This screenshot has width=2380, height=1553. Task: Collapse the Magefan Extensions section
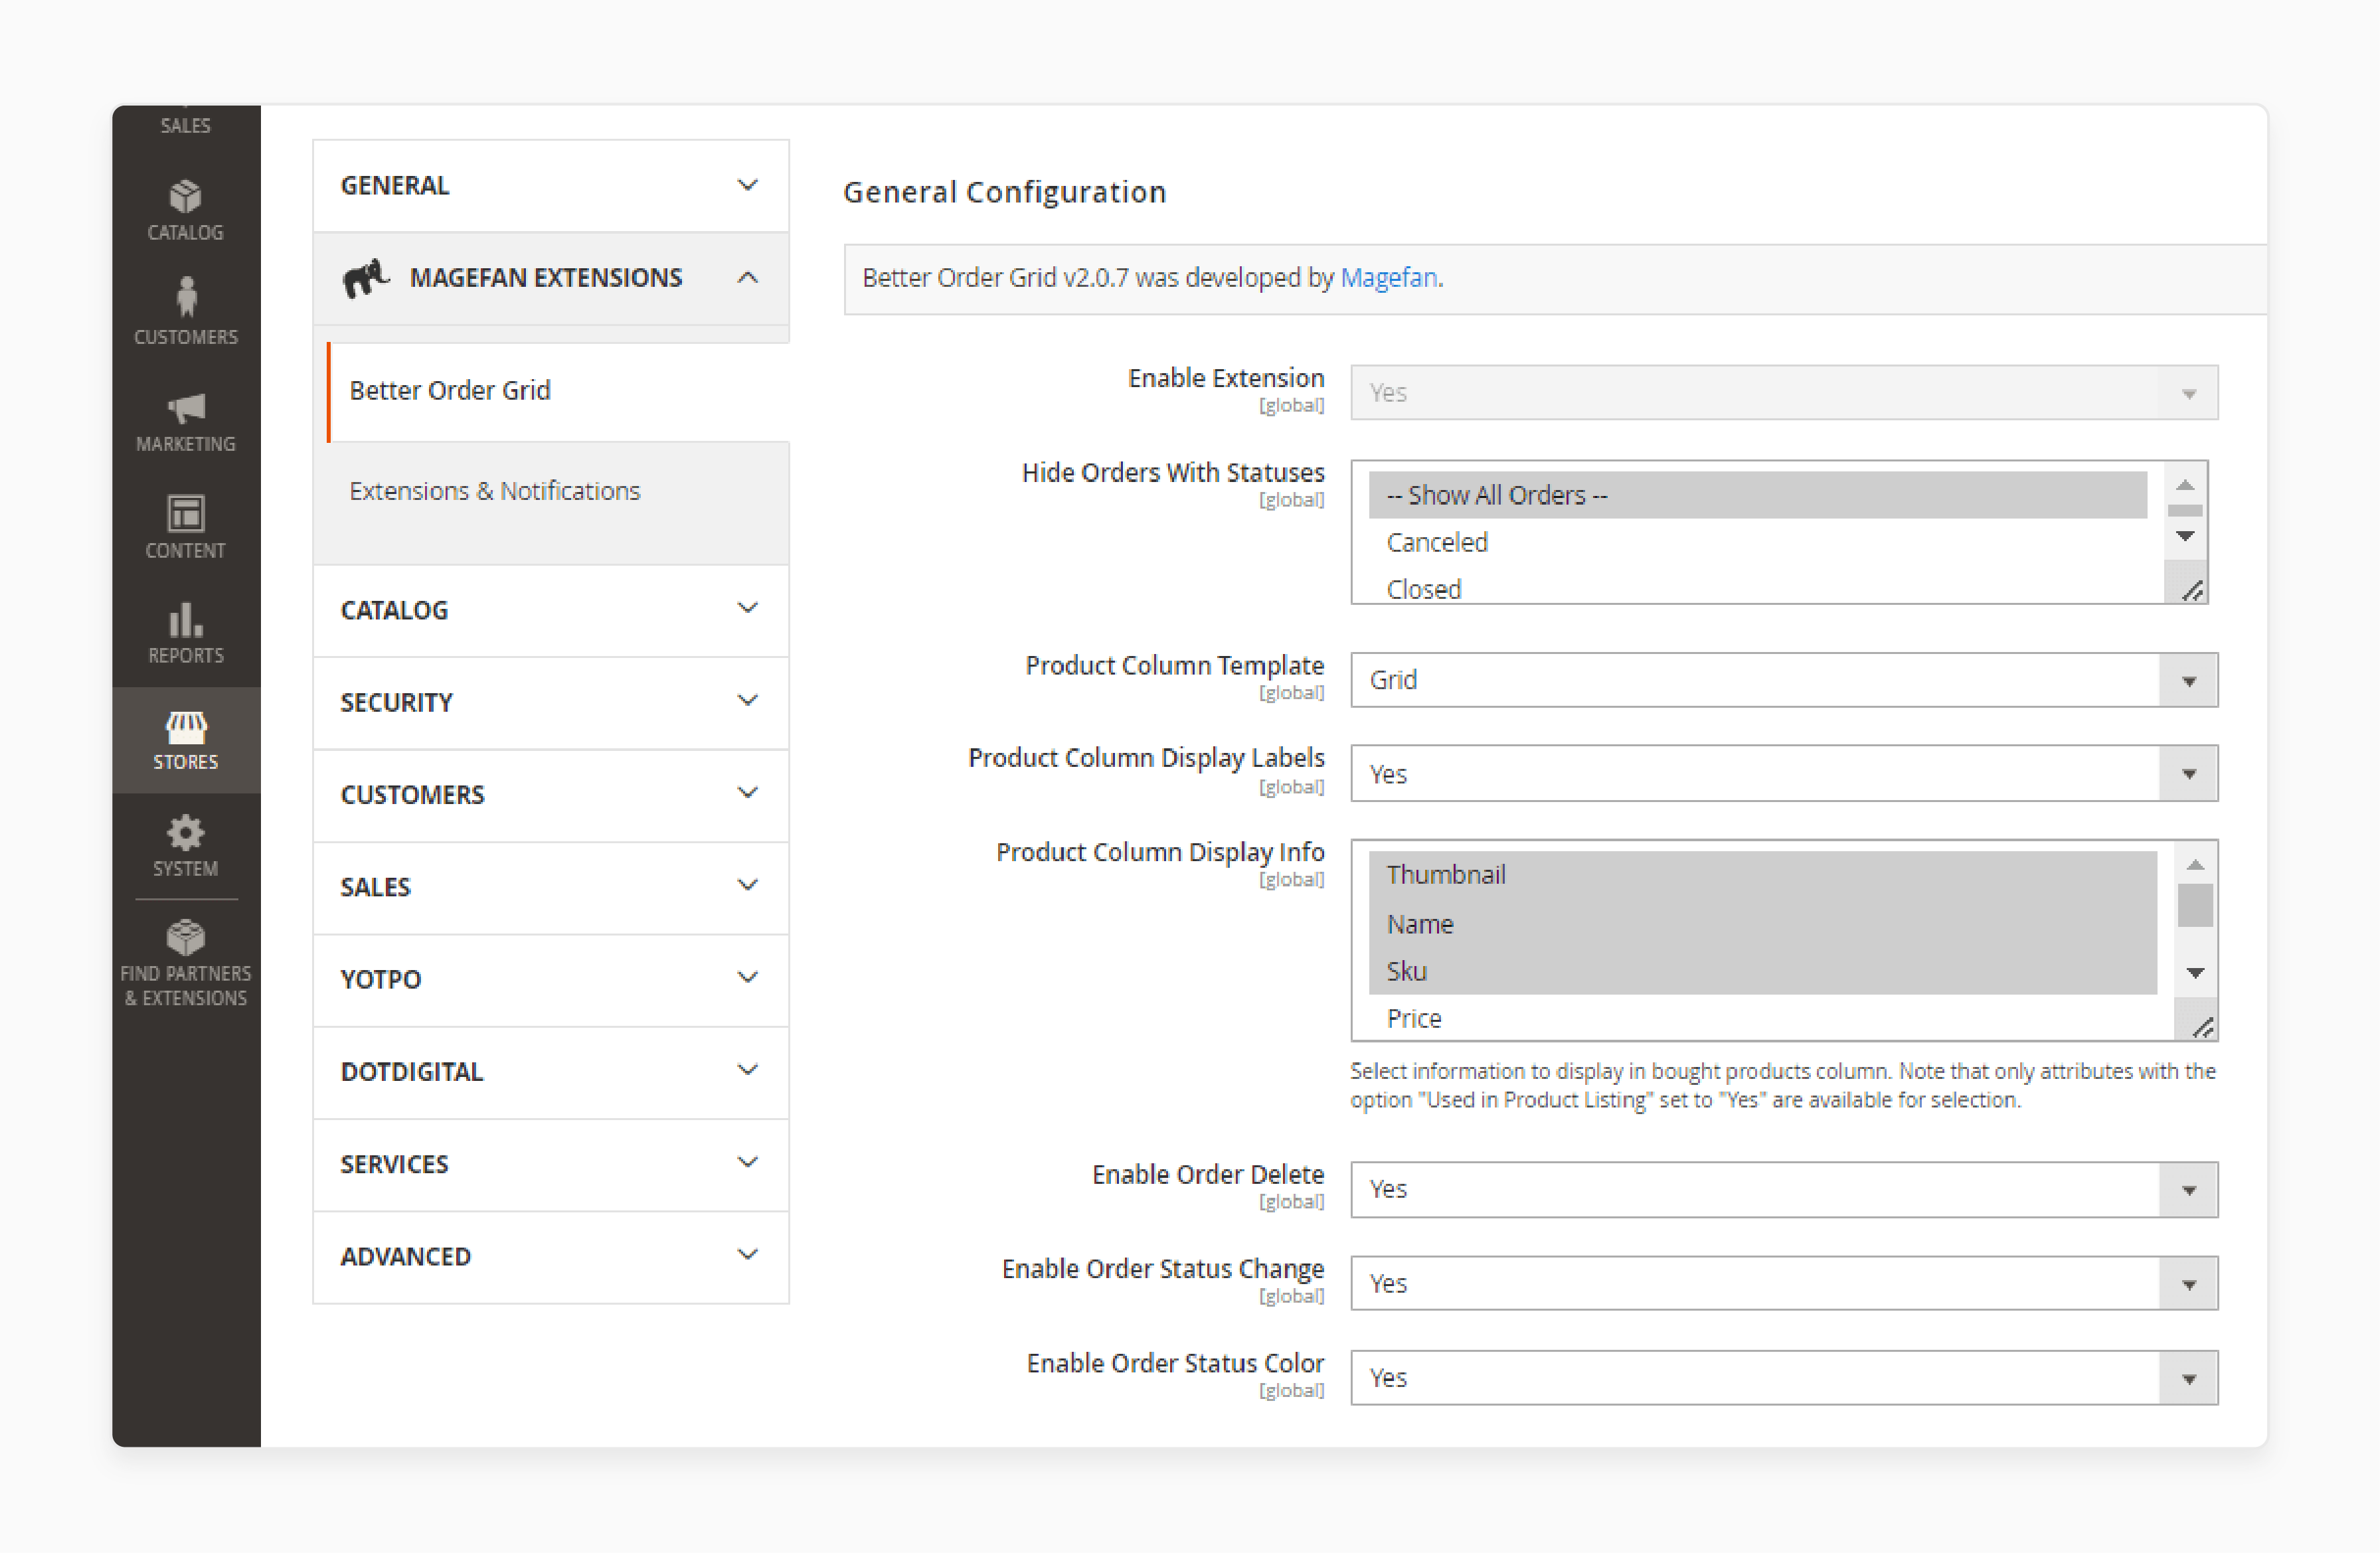point(749,278)
